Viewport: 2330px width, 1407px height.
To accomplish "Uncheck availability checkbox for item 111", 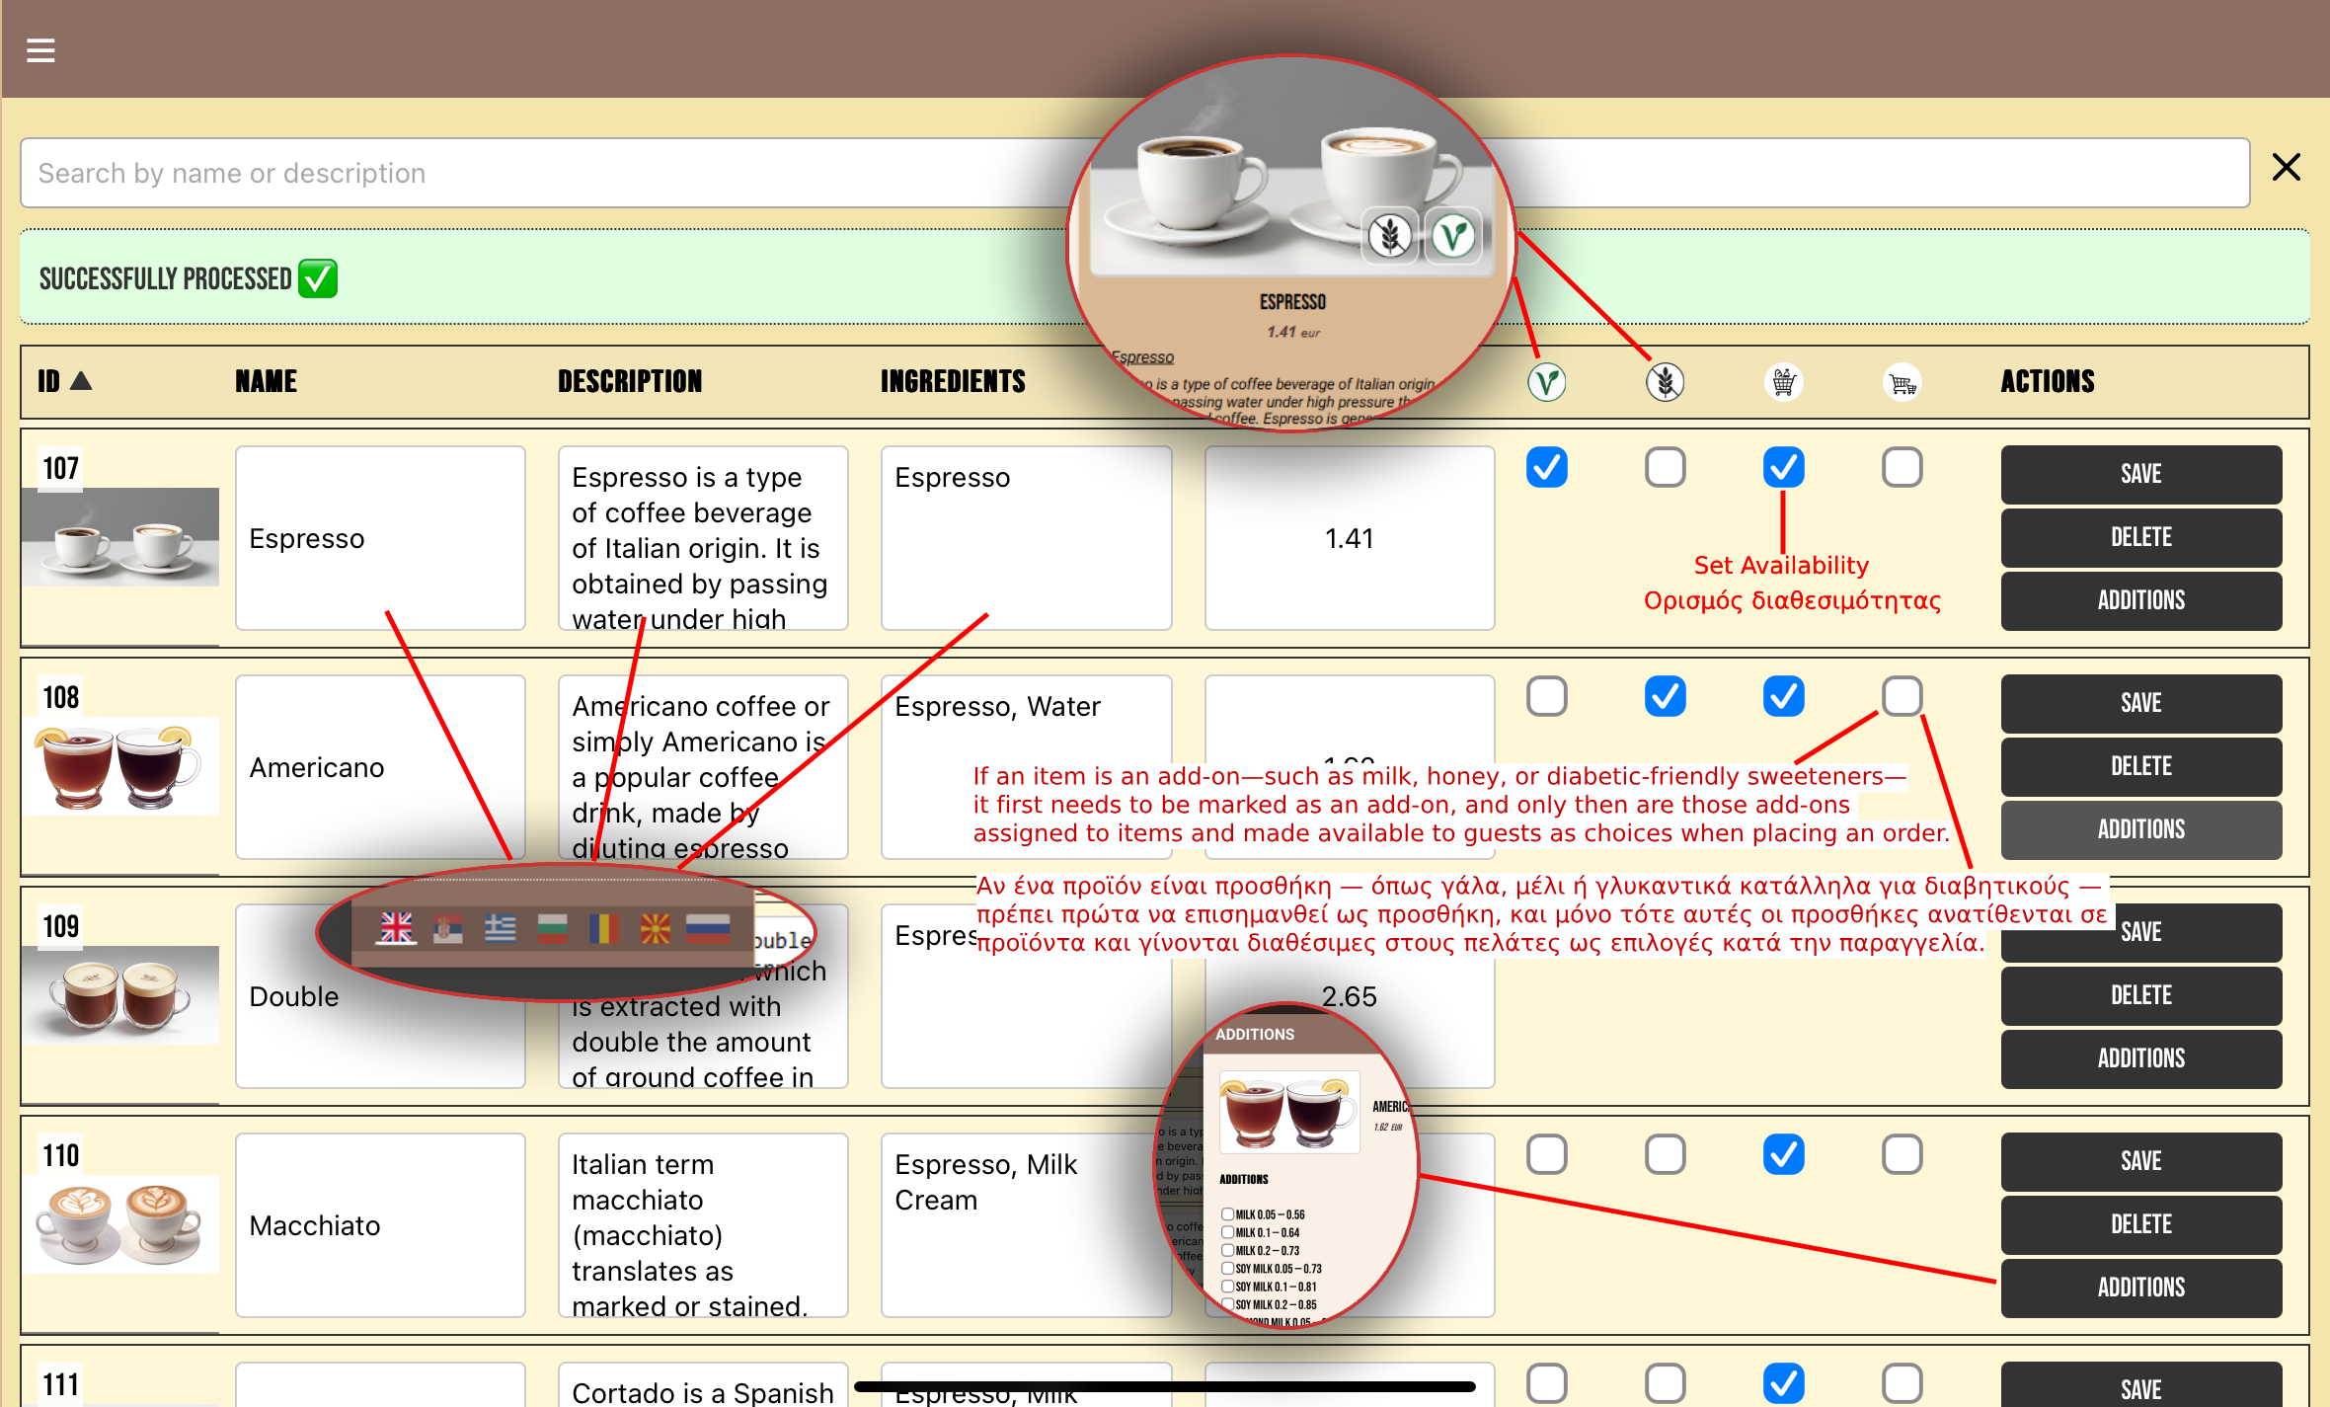I will coord(1783,1383).
